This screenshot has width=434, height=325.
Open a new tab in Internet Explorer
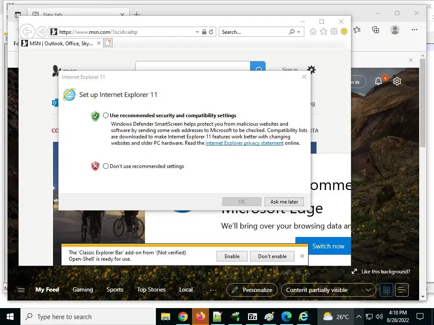pyautogui.click(x=108, y=43)
